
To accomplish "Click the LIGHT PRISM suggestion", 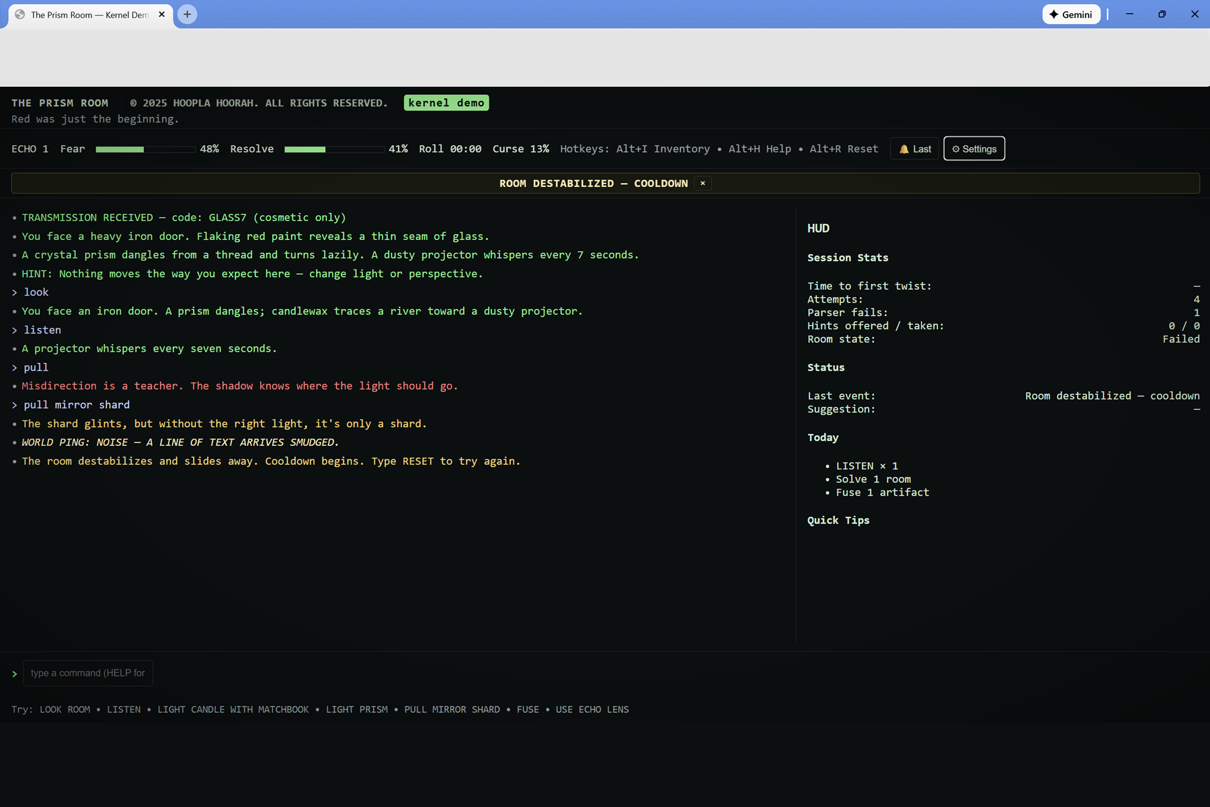I will pos(357,709).
